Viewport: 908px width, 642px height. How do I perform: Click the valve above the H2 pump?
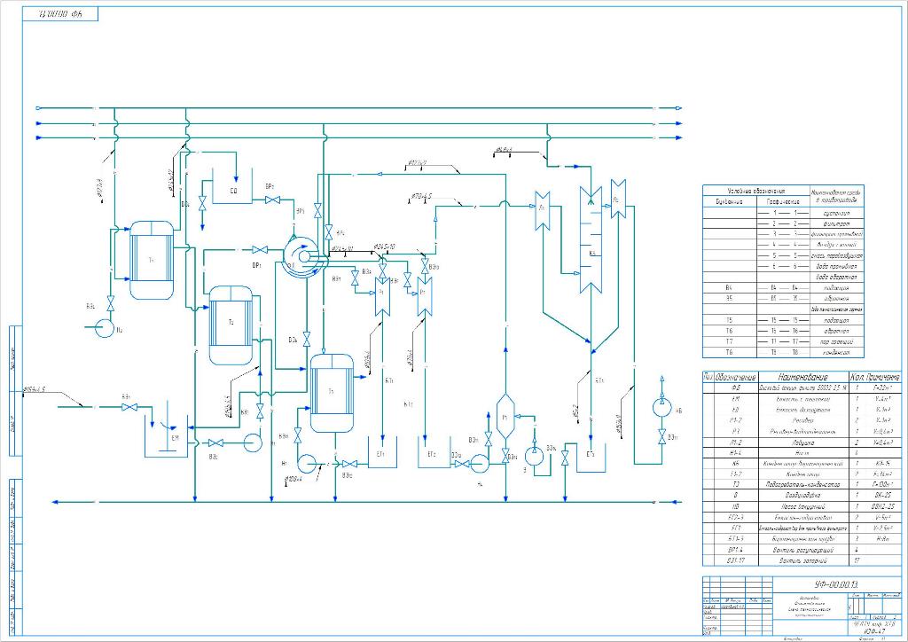point(111,302)
